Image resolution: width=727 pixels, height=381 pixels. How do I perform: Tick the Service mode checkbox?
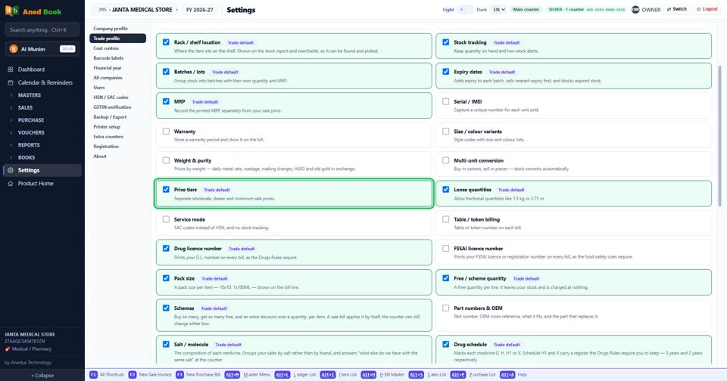click(x=166, y=219)
